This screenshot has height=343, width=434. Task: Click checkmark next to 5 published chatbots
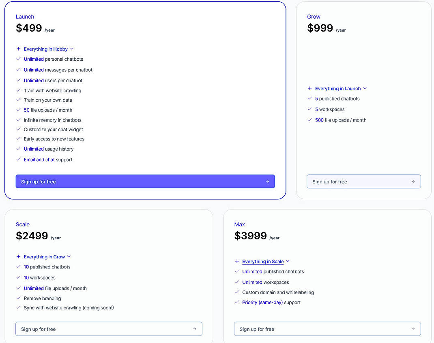click(310, 98)
